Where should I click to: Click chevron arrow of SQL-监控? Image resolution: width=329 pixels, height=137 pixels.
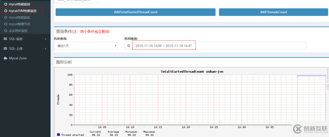tap(46, 39)
